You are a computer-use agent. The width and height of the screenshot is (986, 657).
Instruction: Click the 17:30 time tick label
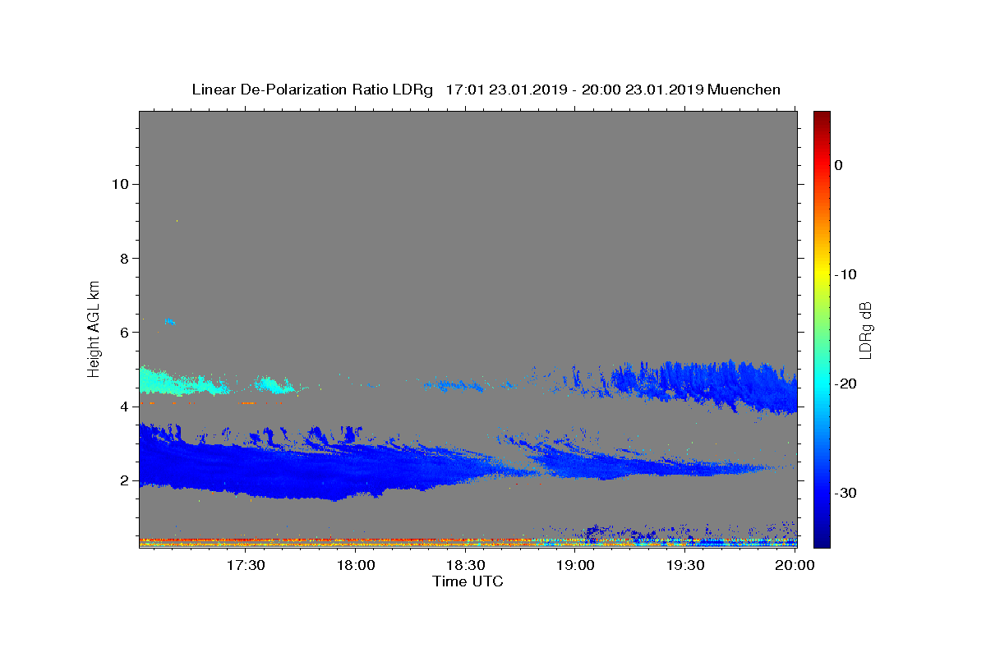point(246,565)
